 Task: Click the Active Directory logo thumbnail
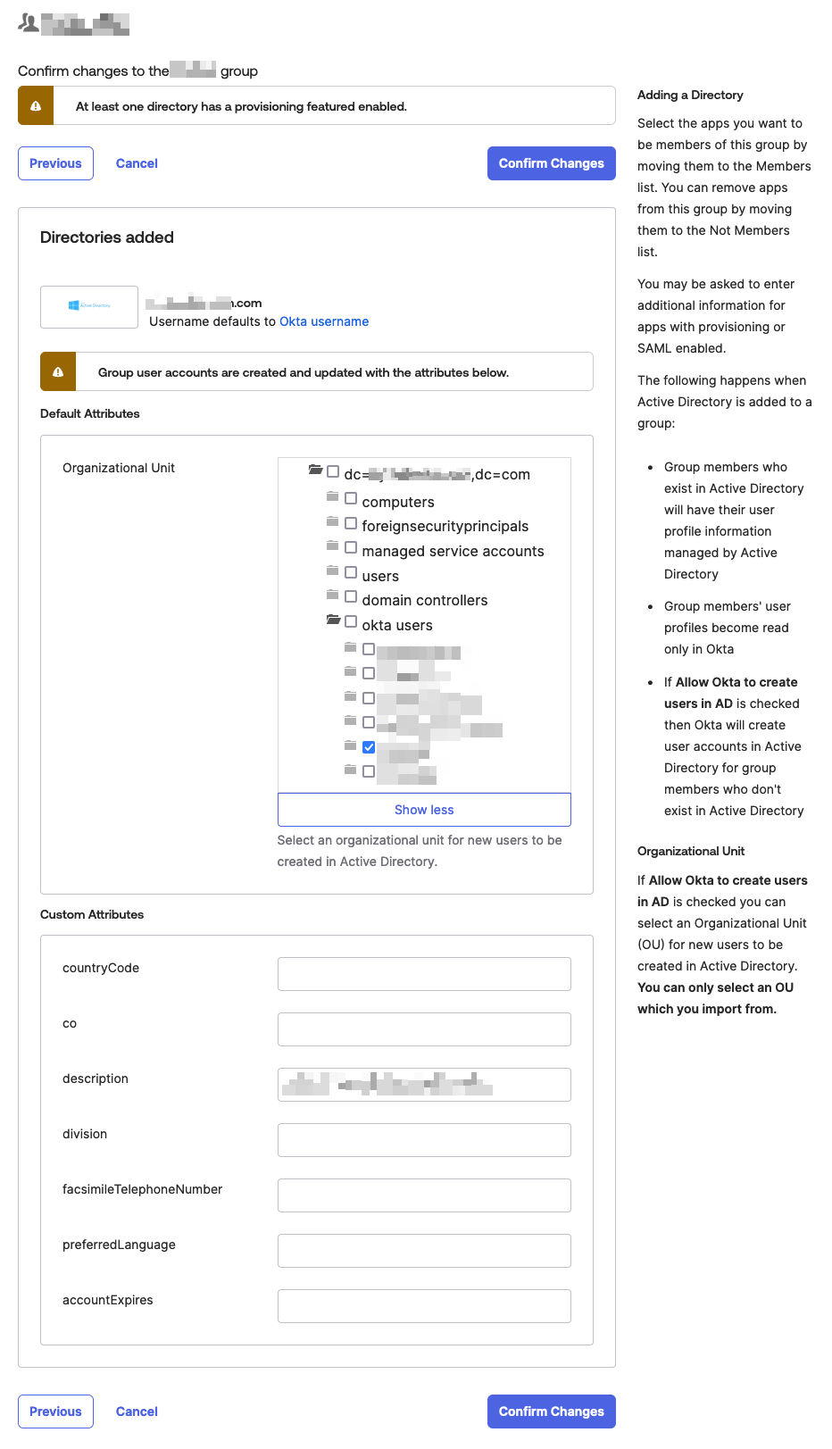tap(89, 306)
